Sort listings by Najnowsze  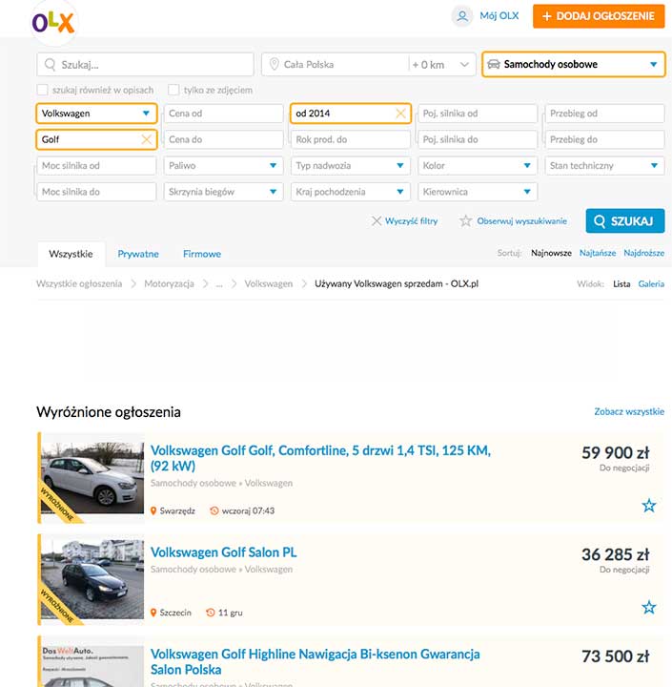[x=551, y=253]
